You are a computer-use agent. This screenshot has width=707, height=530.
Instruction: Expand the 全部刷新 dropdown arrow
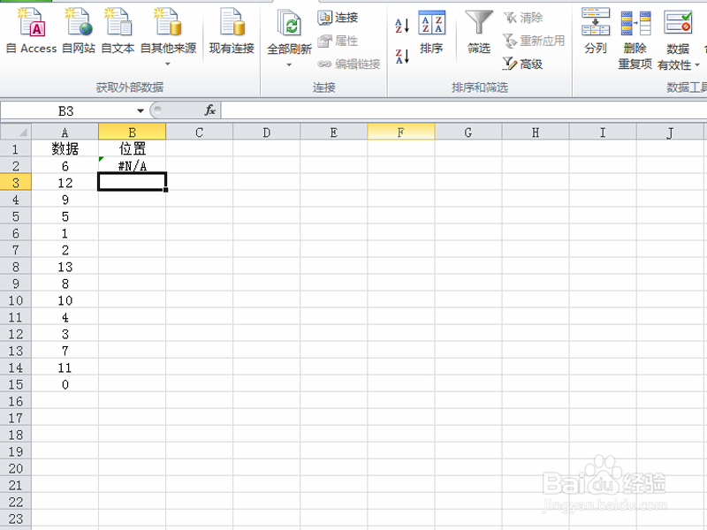click(x=289, y=64)
